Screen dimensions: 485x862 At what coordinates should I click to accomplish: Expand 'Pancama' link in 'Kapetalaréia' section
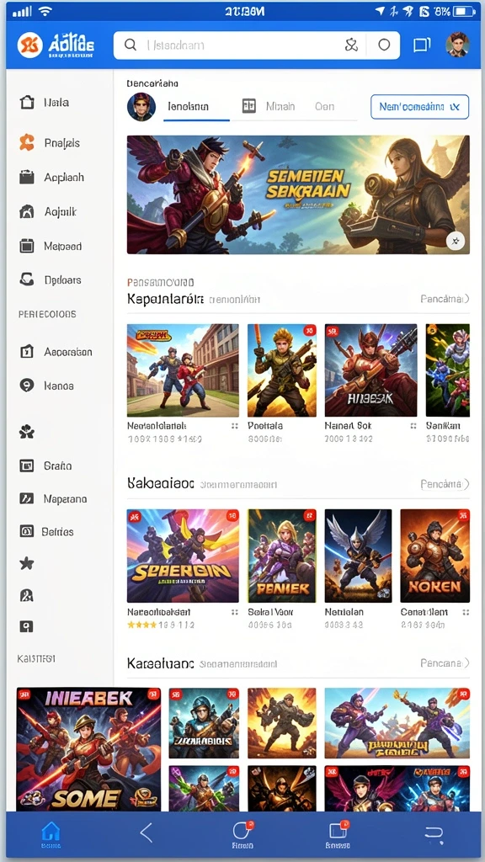click(x=445, y=299)
